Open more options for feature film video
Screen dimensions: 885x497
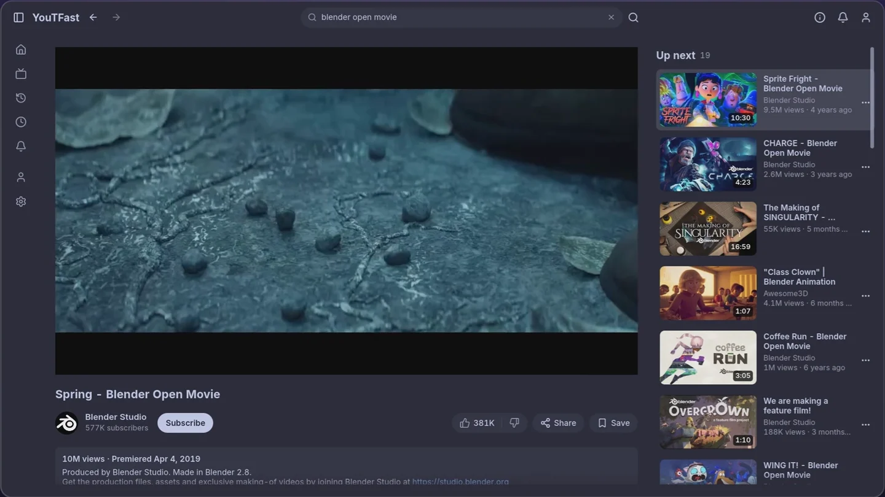tap(865, 425)
